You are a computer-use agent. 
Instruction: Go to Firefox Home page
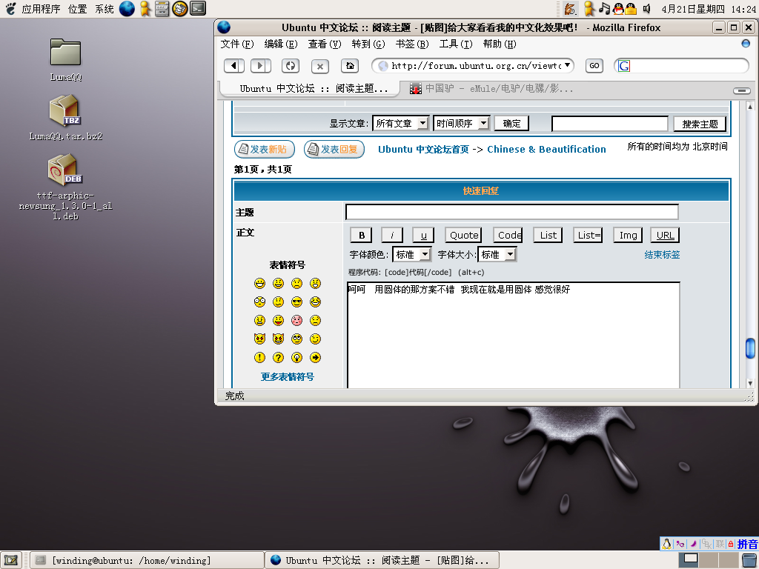pos(350,66)
